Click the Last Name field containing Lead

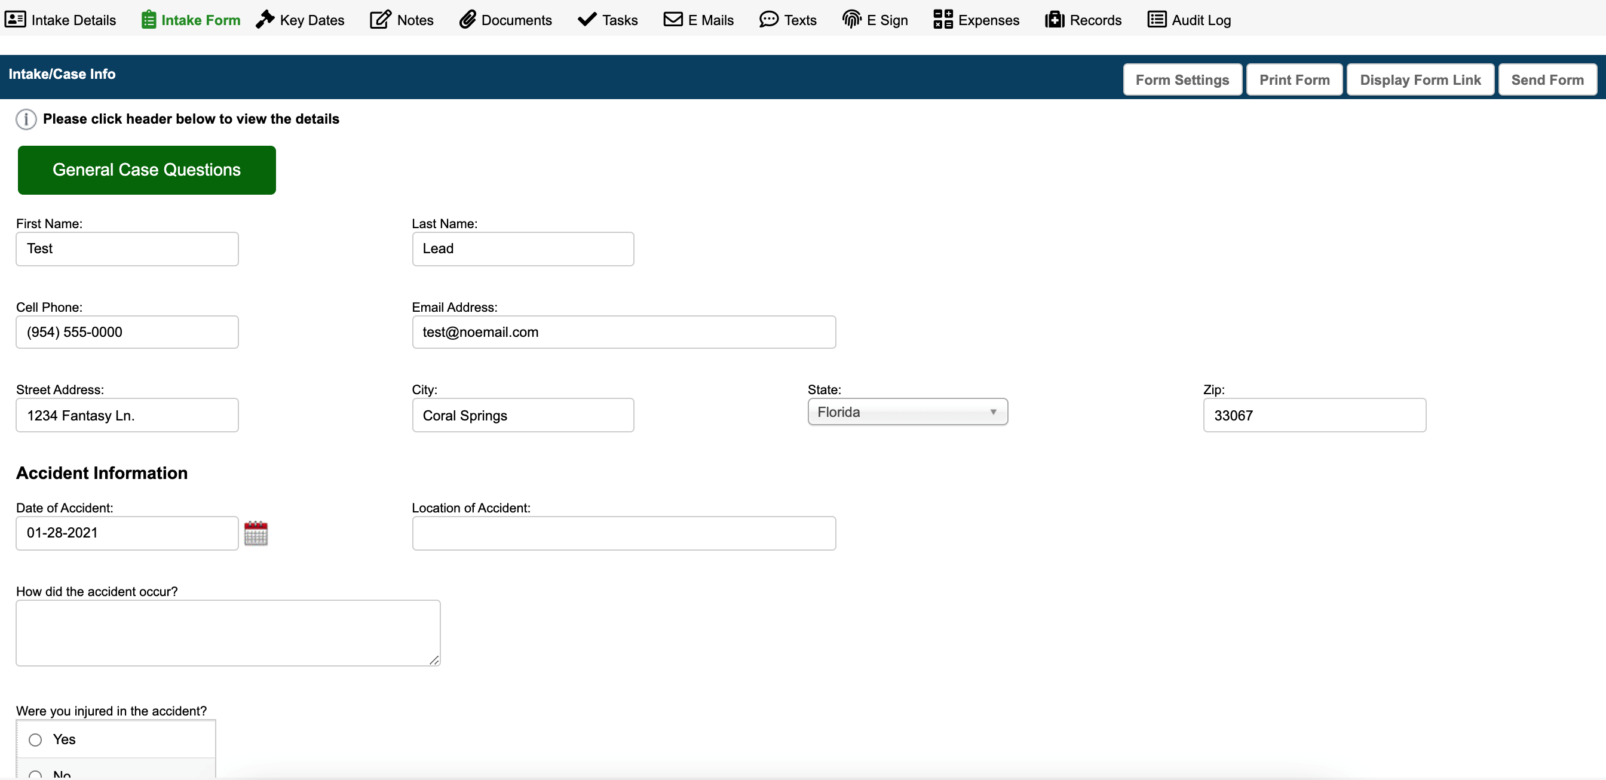point(522,248)
